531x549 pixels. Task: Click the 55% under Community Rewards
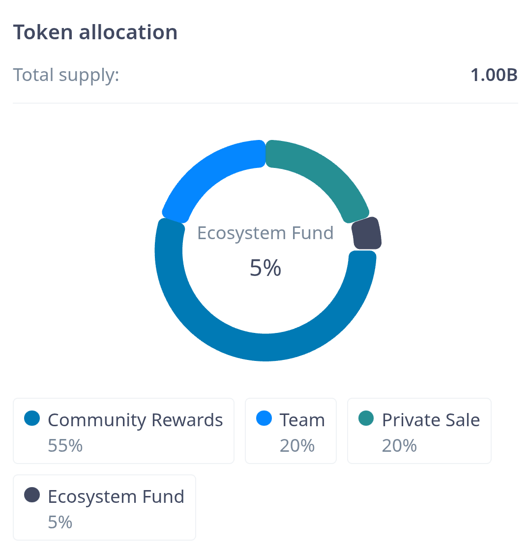pyautogui.click(x=65, y=445)
